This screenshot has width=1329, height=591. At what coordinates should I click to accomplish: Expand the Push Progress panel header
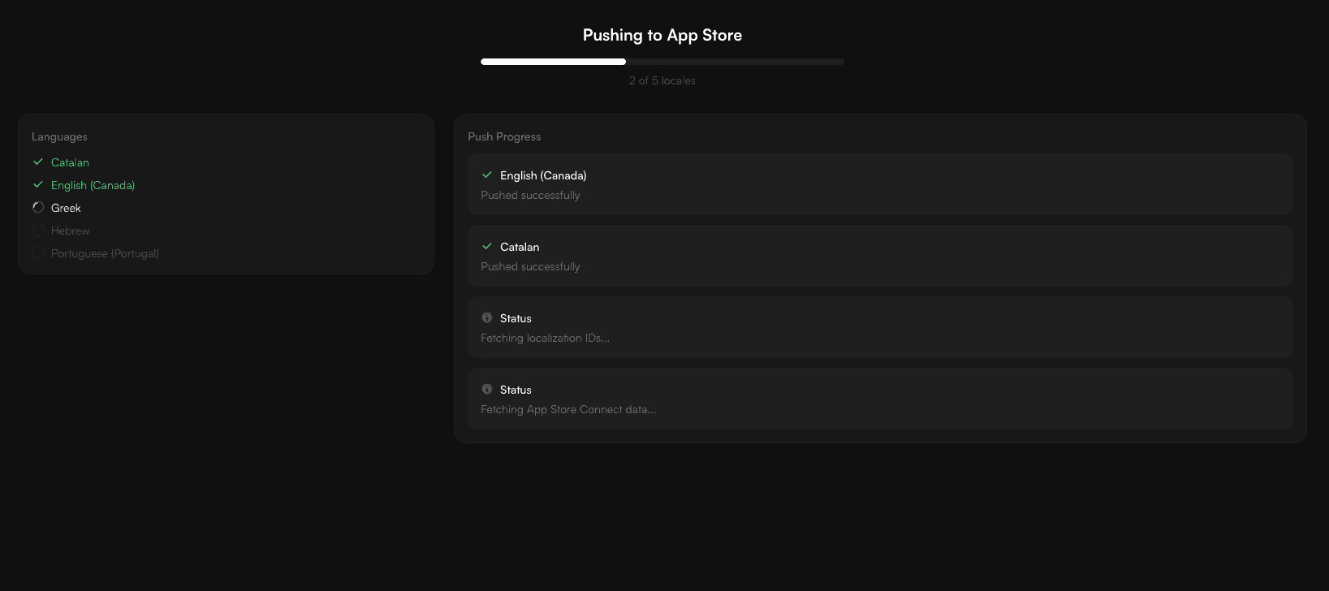coord(504,136)
